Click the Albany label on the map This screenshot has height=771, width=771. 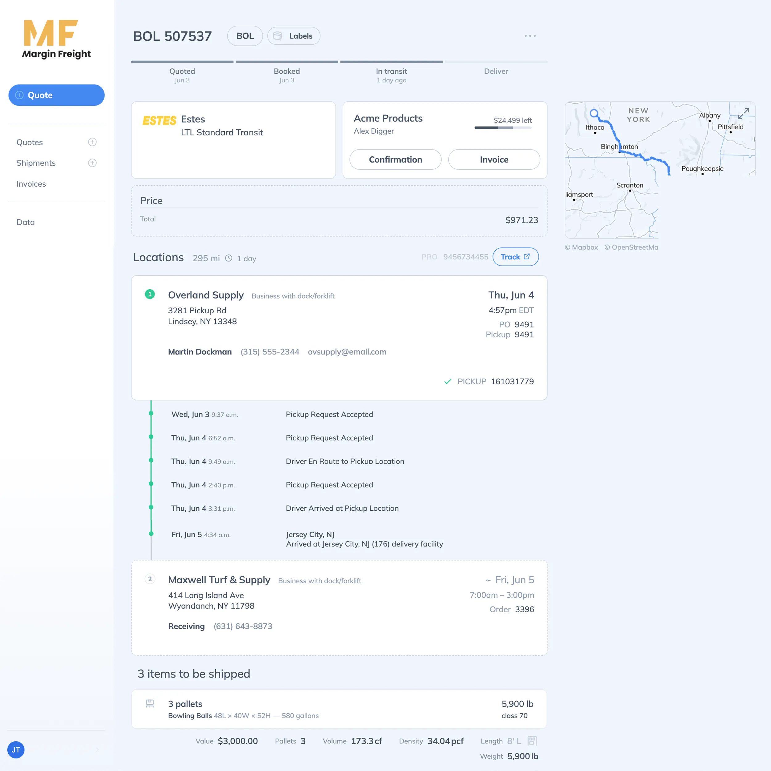coord(710,115)
